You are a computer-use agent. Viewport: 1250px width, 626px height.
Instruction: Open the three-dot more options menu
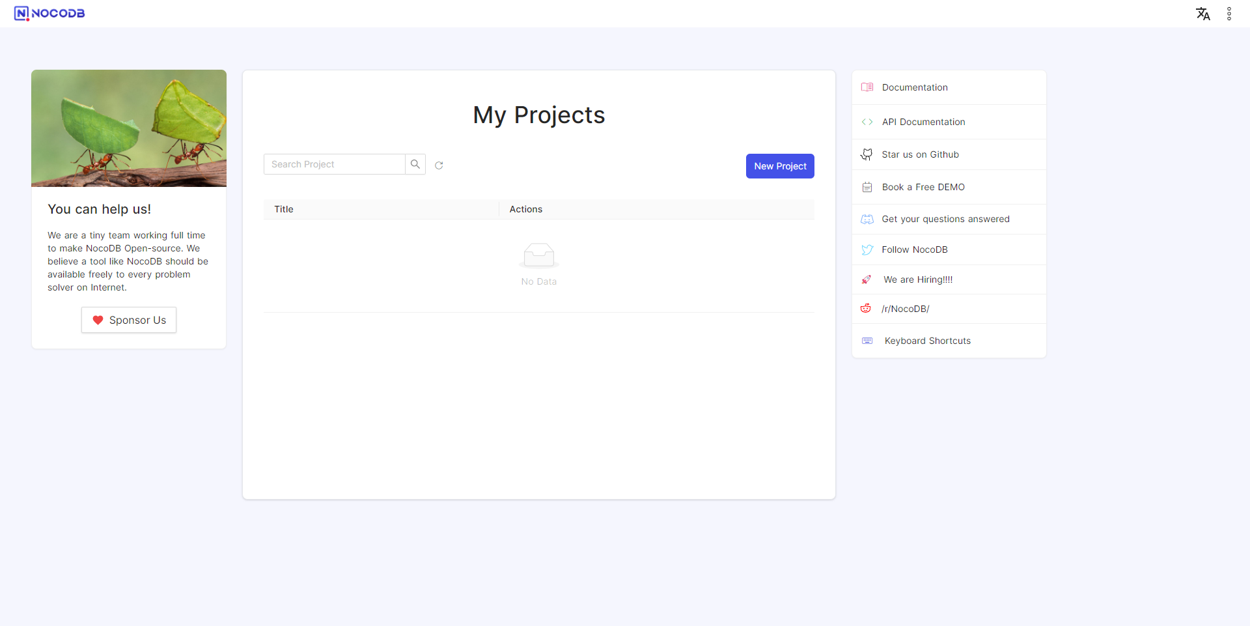pos(1229,14)
